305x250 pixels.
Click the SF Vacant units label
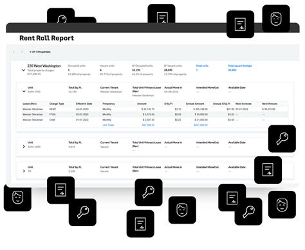point(173,66)
